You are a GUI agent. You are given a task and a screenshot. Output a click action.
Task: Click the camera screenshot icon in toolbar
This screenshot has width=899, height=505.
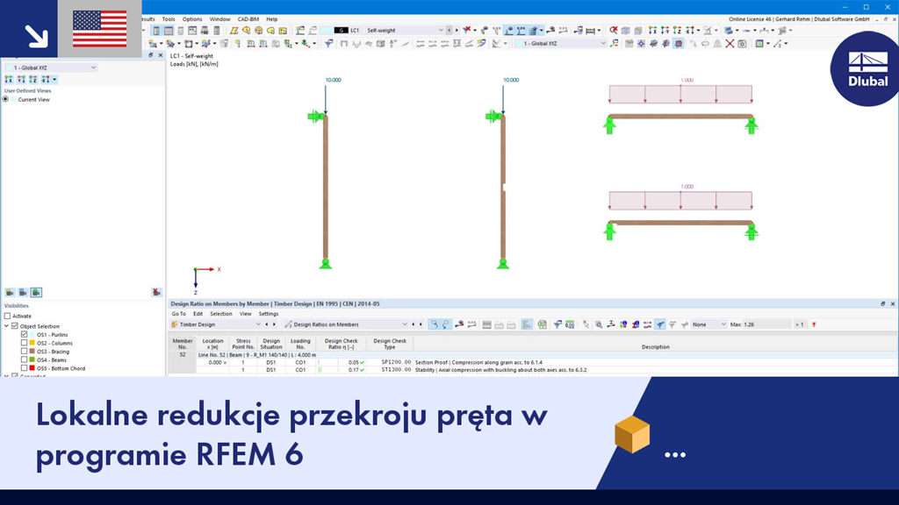click(x=742, y=44)
